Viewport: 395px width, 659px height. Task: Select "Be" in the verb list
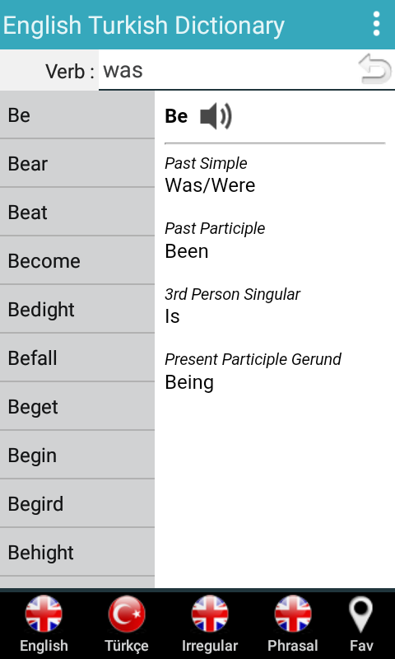click(77, 115)
